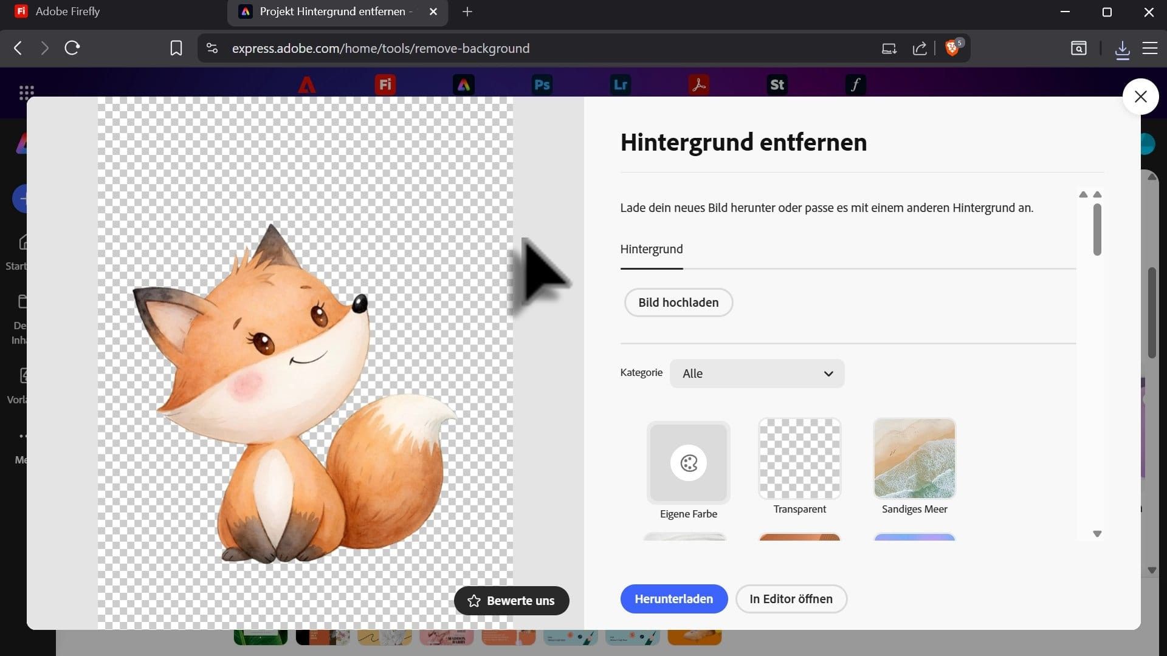Viewport: 1167px width, 656px height.
Task: Open Adobe Acrobat app icon
Action: coord(698,84)
